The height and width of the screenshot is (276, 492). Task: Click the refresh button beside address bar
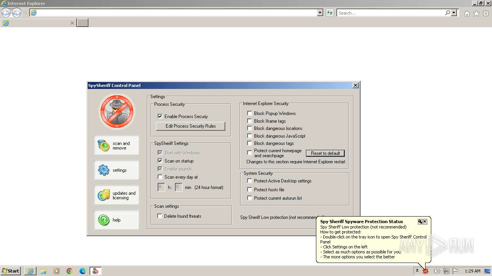point(329,13)
